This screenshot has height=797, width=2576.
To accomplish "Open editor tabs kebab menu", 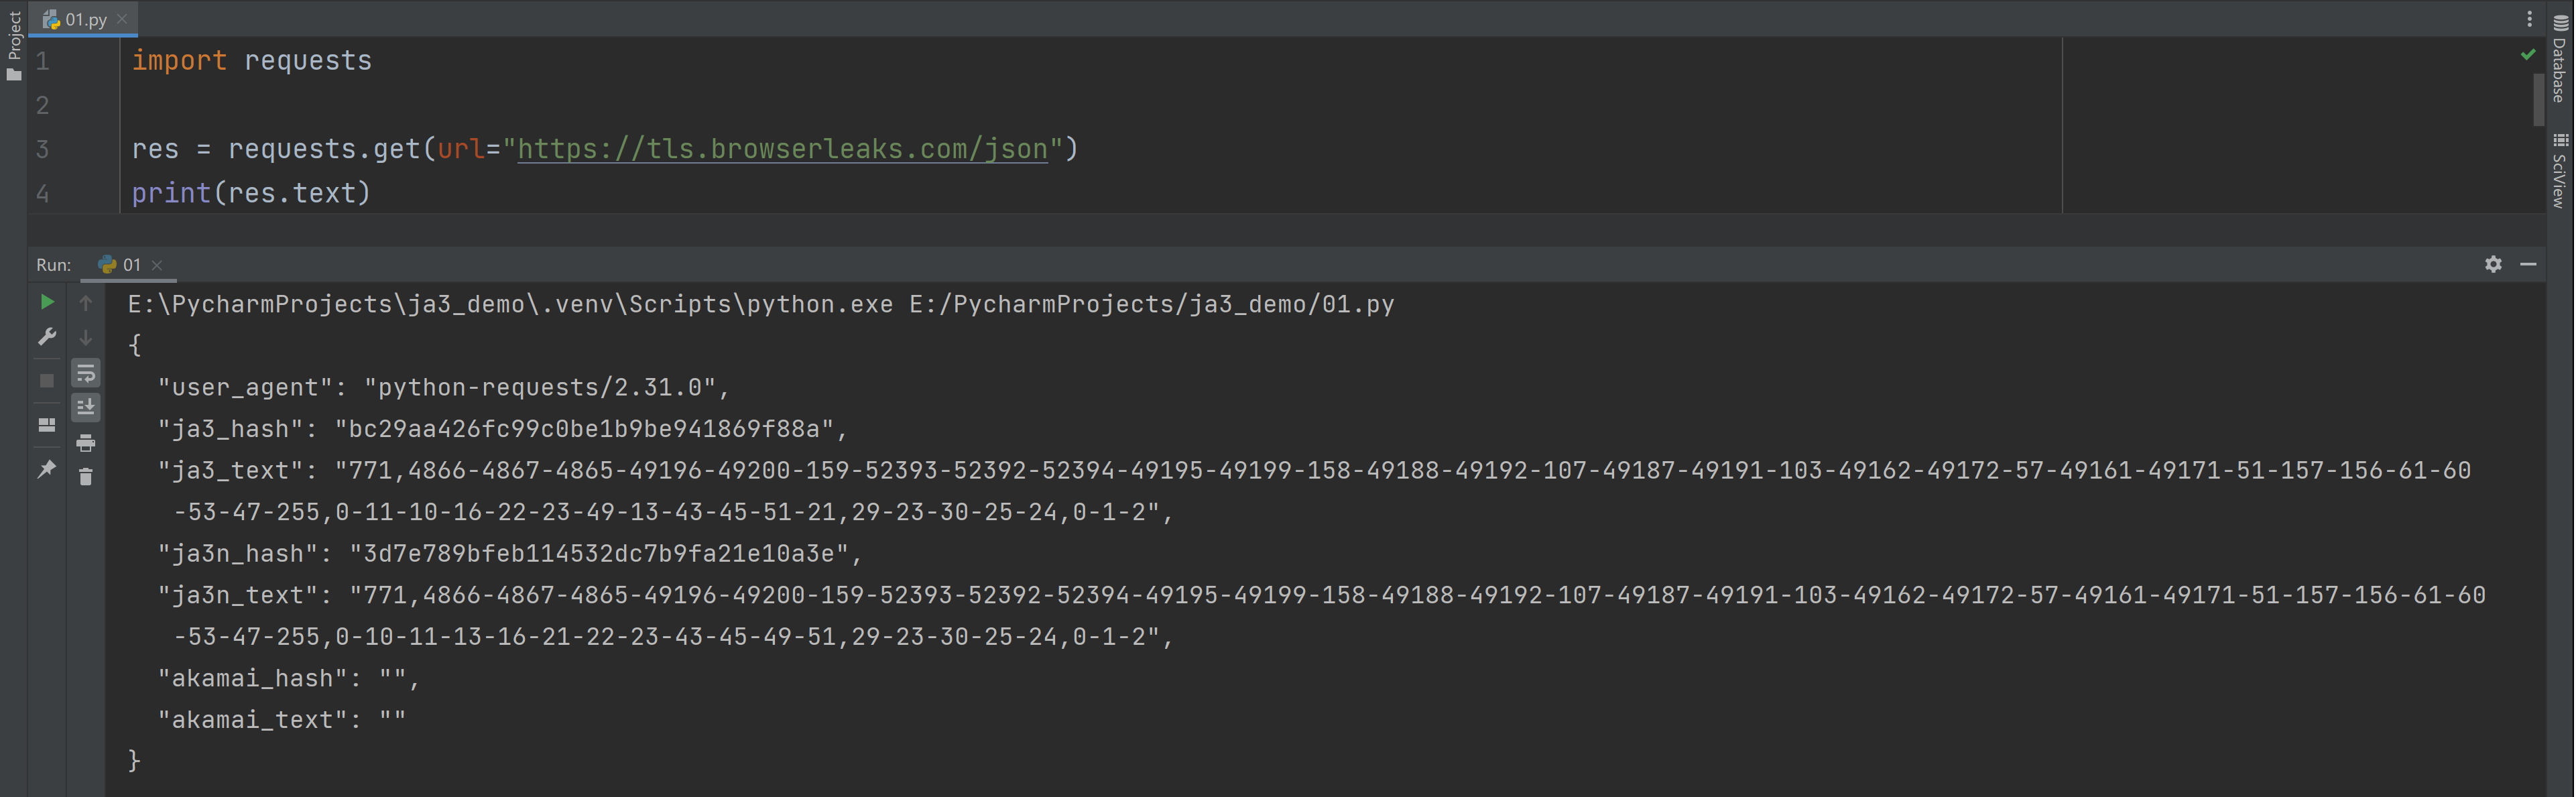I will pyautogui.click(x=2530, y=19).
